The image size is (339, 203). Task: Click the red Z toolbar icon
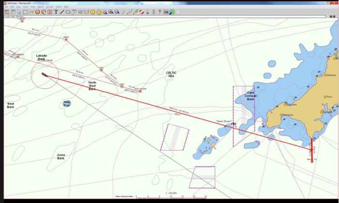(x=49, y=12)
